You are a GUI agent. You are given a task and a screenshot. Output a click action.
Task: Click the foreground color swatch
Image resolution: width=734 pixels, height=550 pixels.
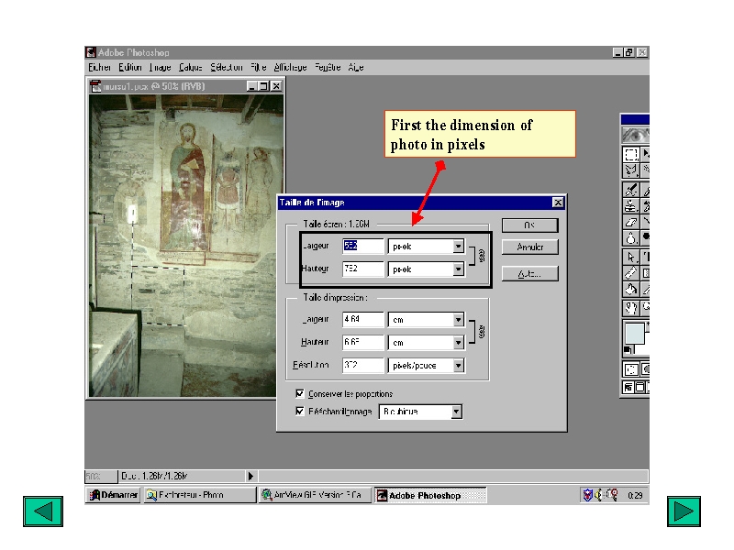click(x=635, y=335)
